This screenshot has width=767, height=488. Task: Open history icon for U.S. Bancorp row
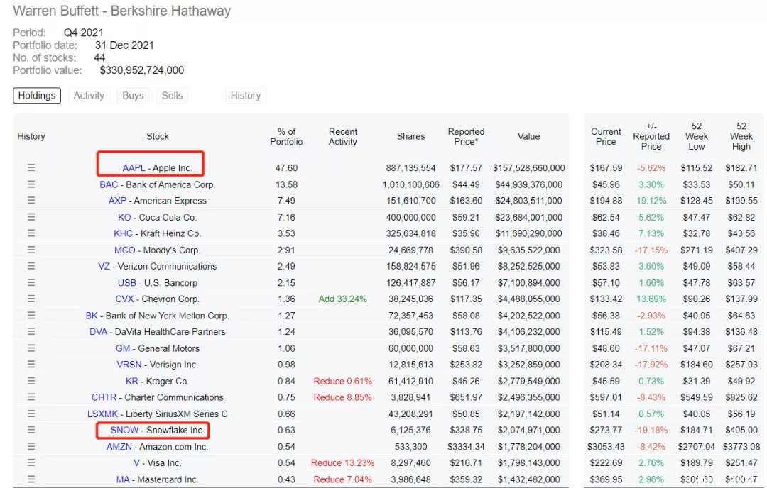(x=31, y=282)
